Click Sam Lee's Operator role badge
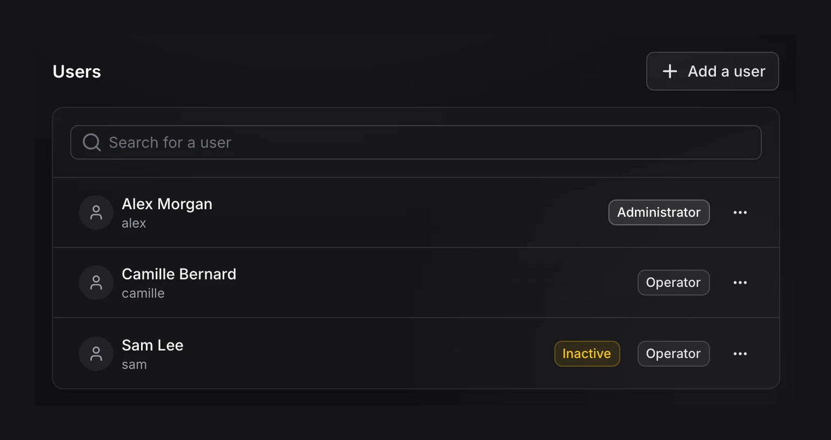Image resolution: width=831 pixels, height=440 pixels. (x=674, y=354)
